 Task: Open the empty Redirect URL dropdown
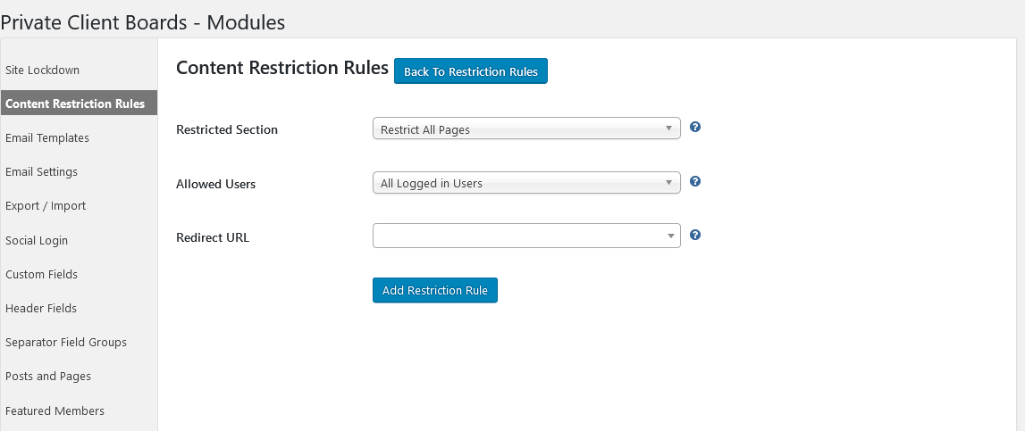pos(525,236)
